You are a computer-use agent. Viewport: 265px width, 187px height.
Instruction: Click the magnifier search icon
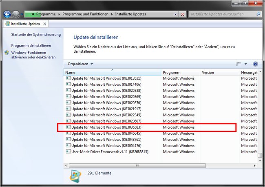tap(258, 14)
